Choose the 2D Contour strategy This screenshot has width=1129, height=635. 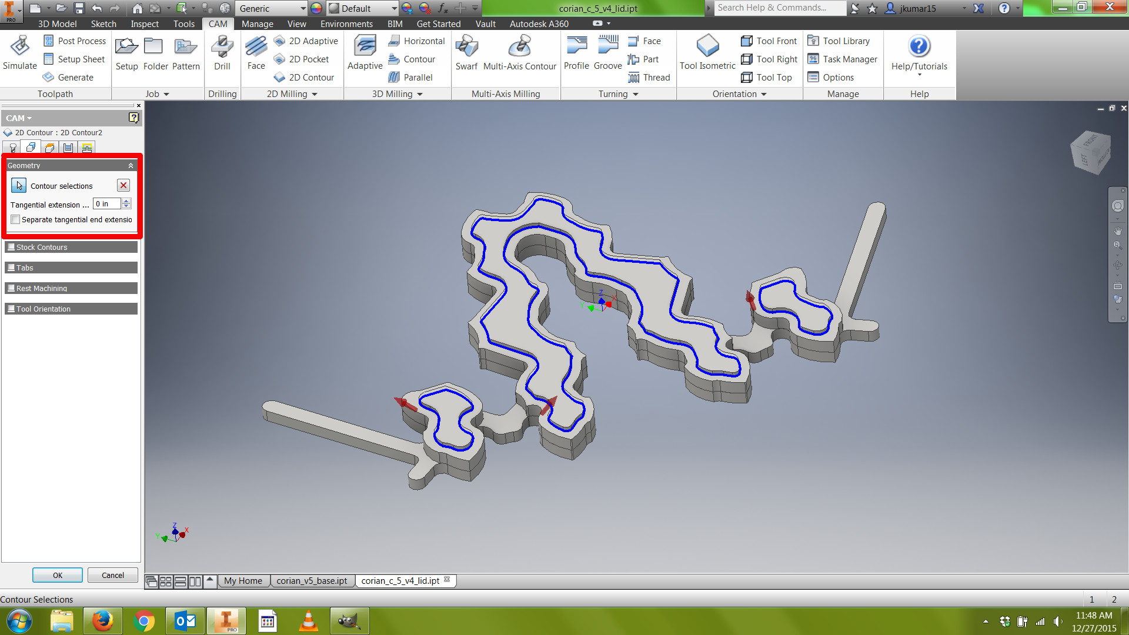304,78
